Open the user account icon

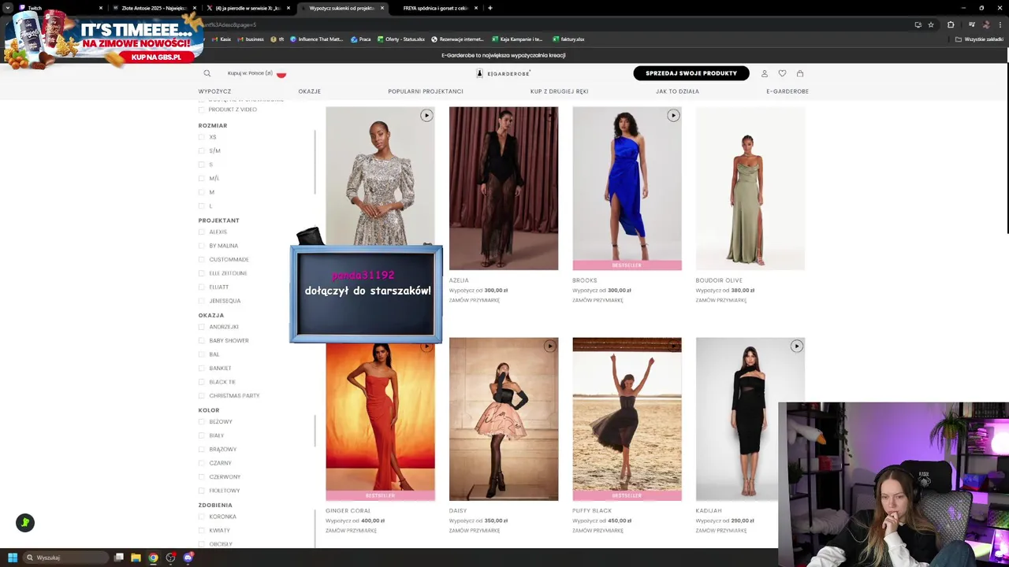[x=764, y=73]
